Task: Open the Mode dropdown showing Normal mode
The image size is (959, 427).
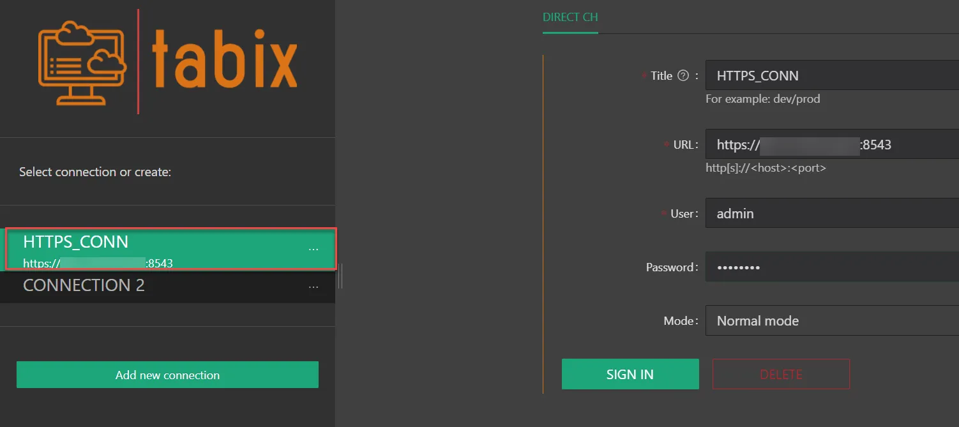Action: click(x=832, y=320)
